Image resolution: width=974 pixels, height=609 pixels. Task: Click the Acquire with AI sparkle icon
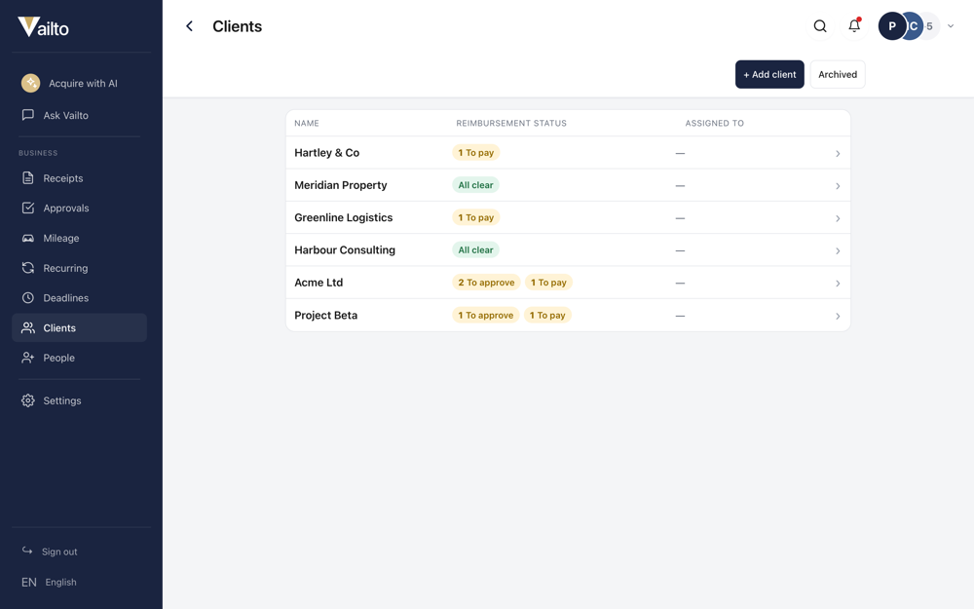click(x=30, y=83)
